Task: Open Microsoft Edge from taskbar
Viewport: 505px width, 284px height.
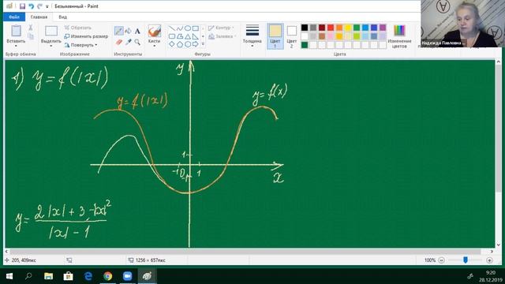Action: 88,276
